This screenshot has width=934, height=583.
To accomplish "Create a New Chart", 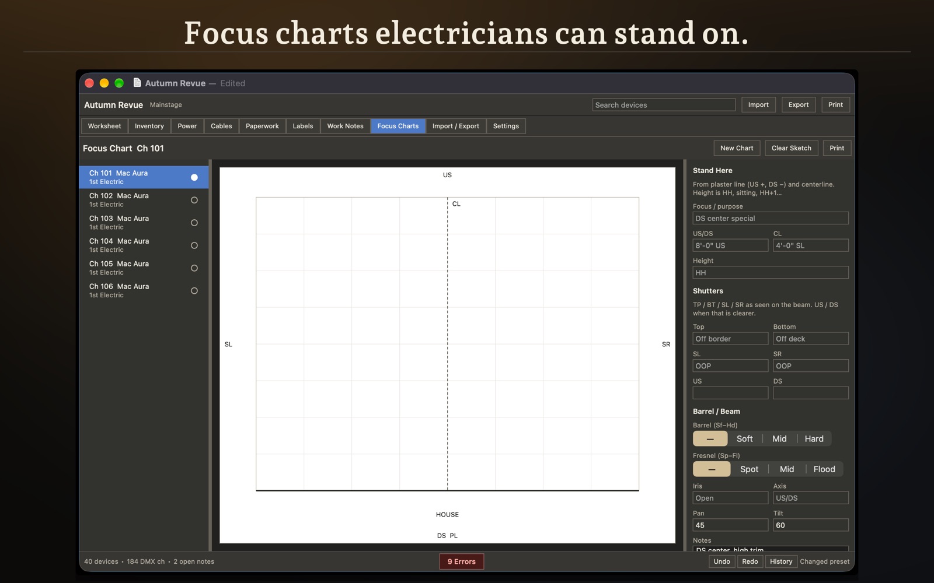I will 737,148.
